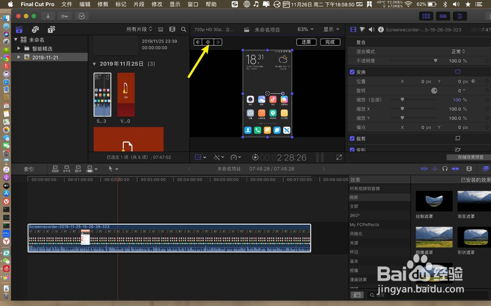Open the timeline 索引 button
The height and width of the screenshot is (306, 491).
(29, 169)
